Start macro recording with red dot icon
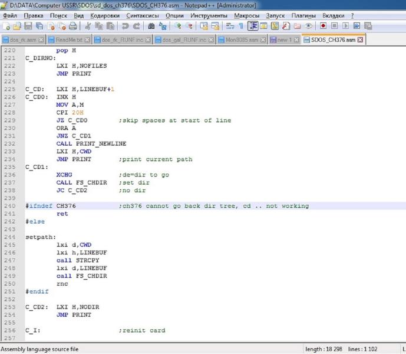 (x=323, y=27)
